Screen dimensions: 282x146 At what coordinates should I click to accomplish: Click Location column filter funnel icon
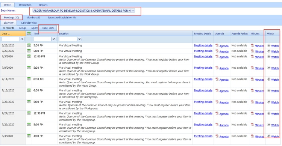(x=79, y=39)
